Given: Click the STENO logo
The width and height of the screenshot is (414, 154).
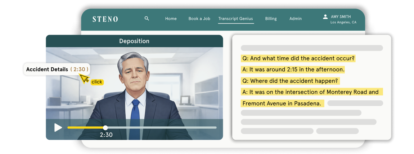Looking at the screenshot, I should tap(105, 19).
